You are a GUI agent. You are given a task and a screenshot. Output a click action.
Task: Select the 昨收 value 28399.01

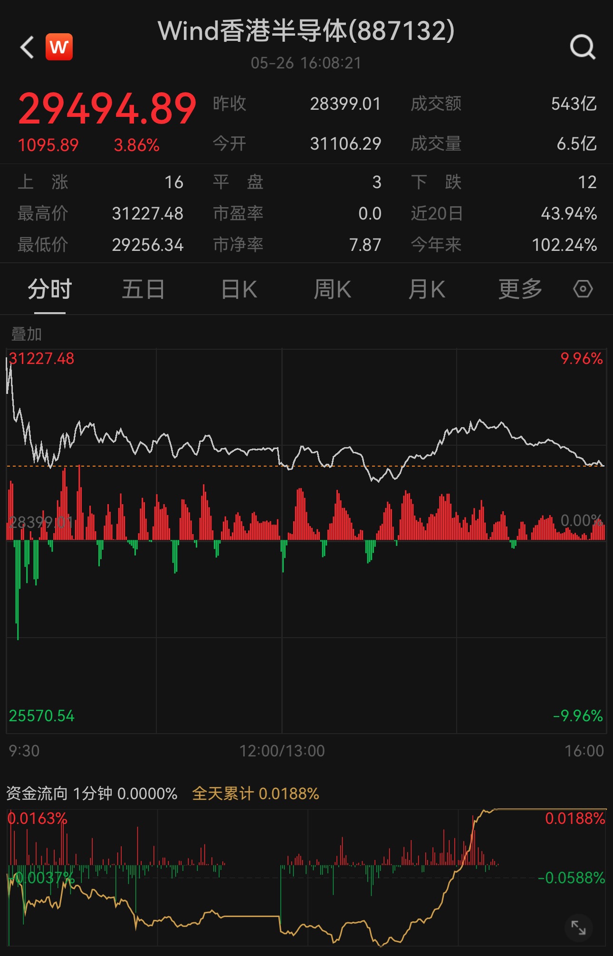345,104
